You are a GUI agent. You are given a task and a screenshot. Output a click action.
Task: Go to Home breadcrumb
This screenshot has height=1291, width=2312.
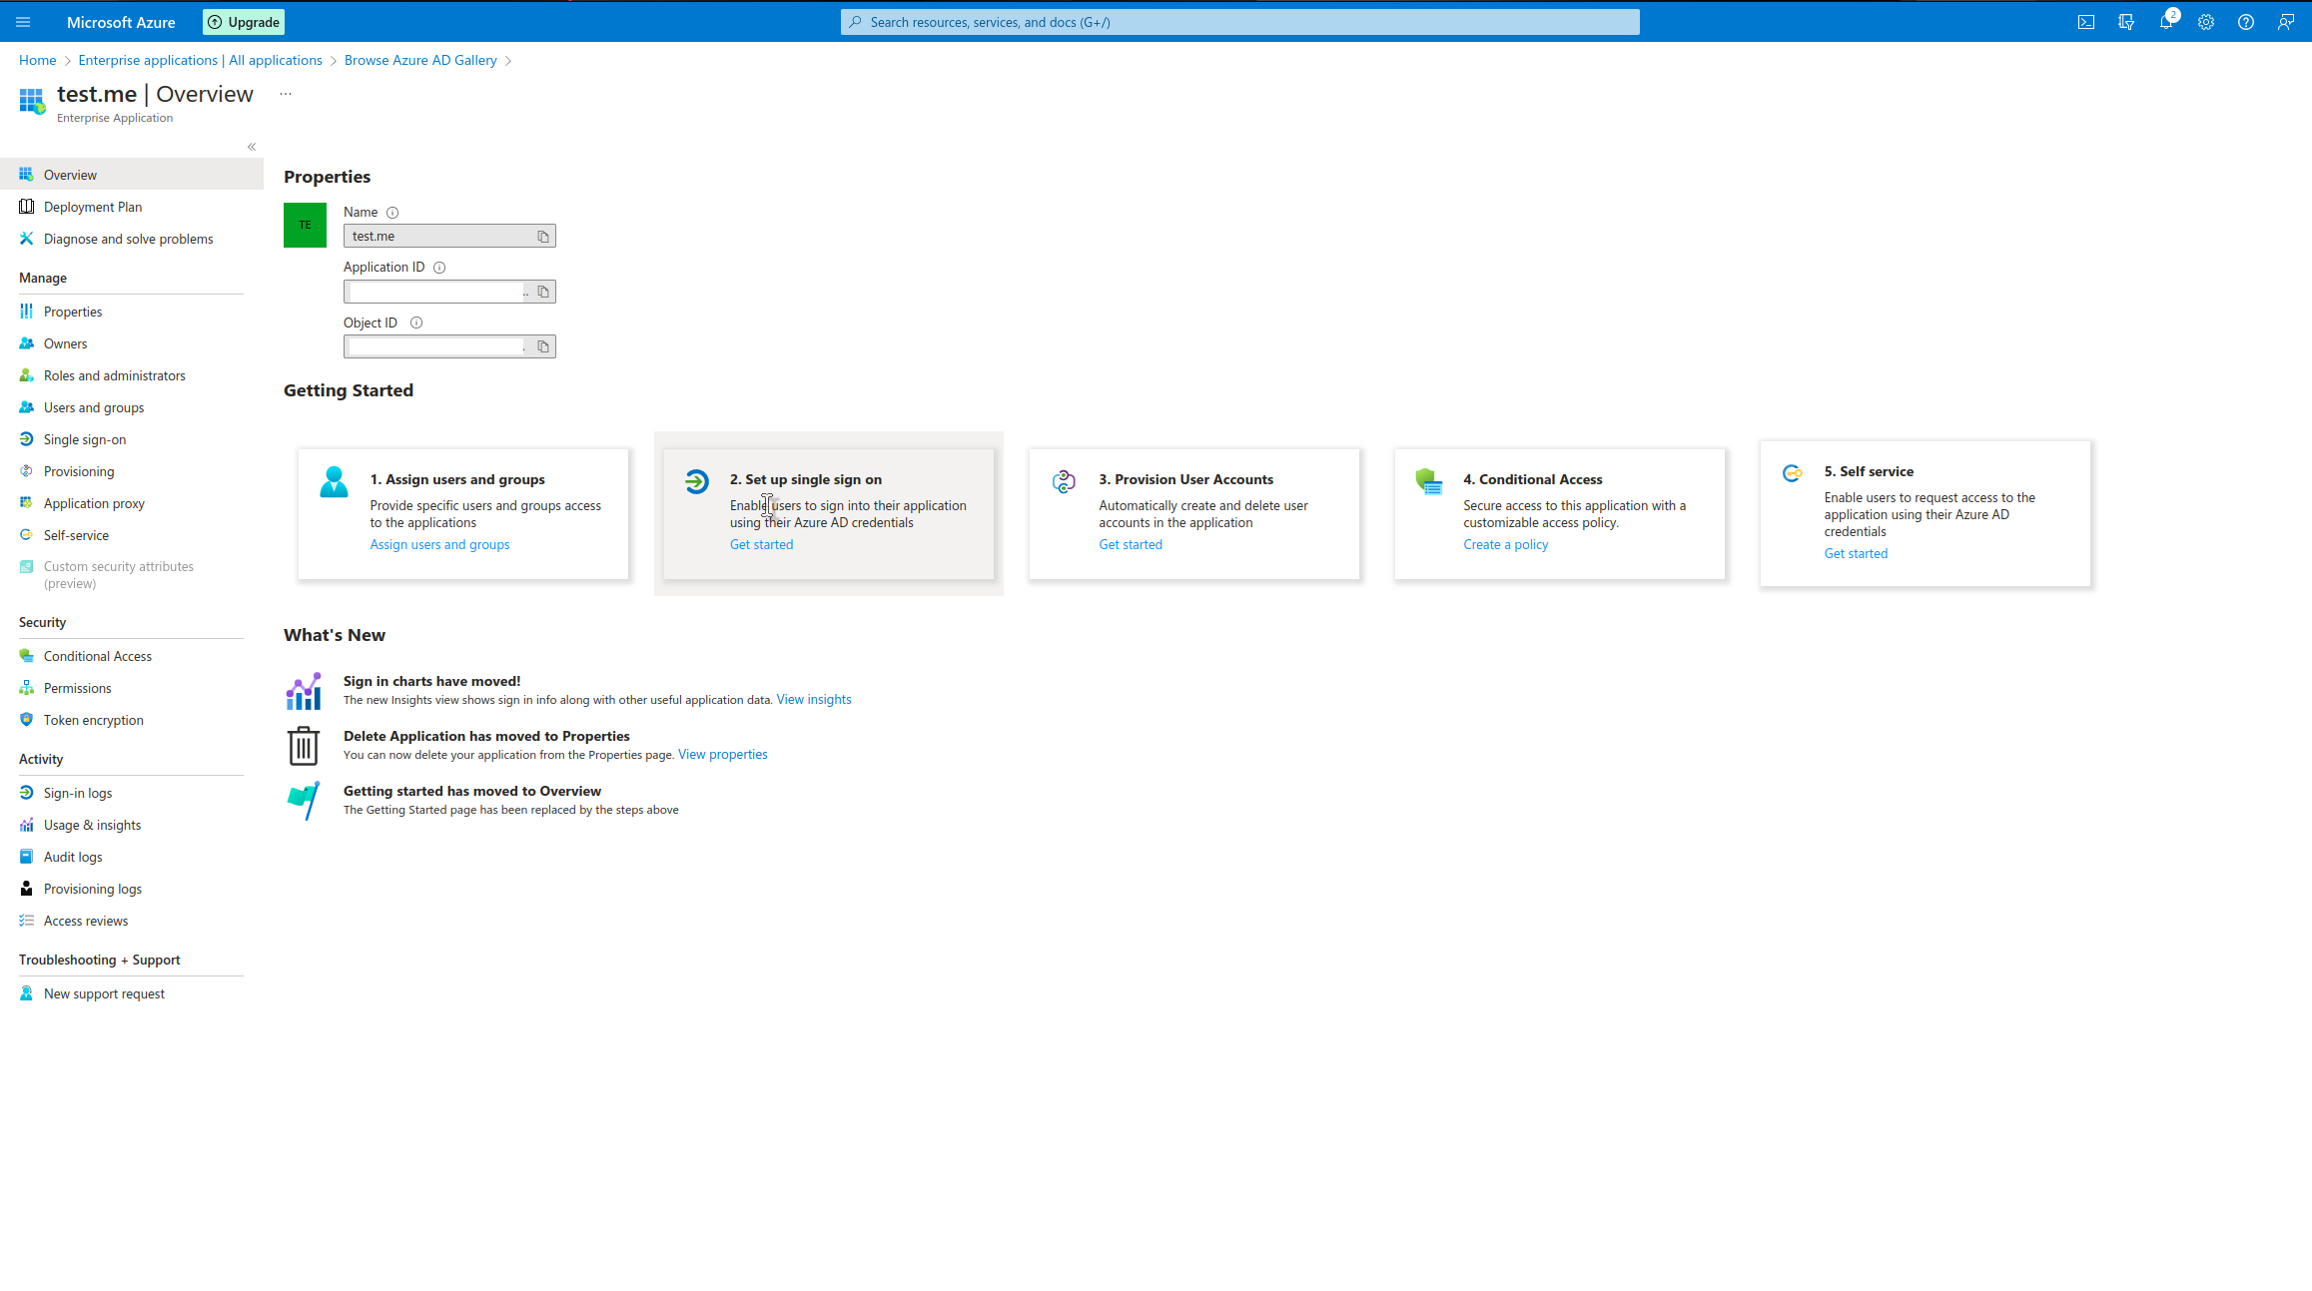37,60
